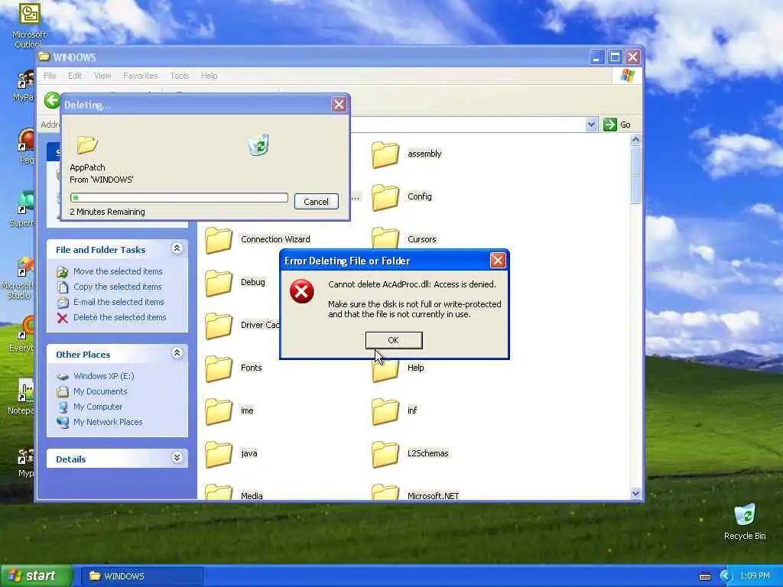
Task: Open the Favorites menu
Action: pos(141,76)
